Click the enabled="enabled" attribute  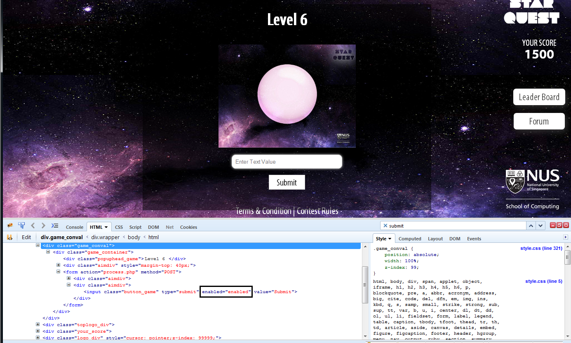[226, 291]
